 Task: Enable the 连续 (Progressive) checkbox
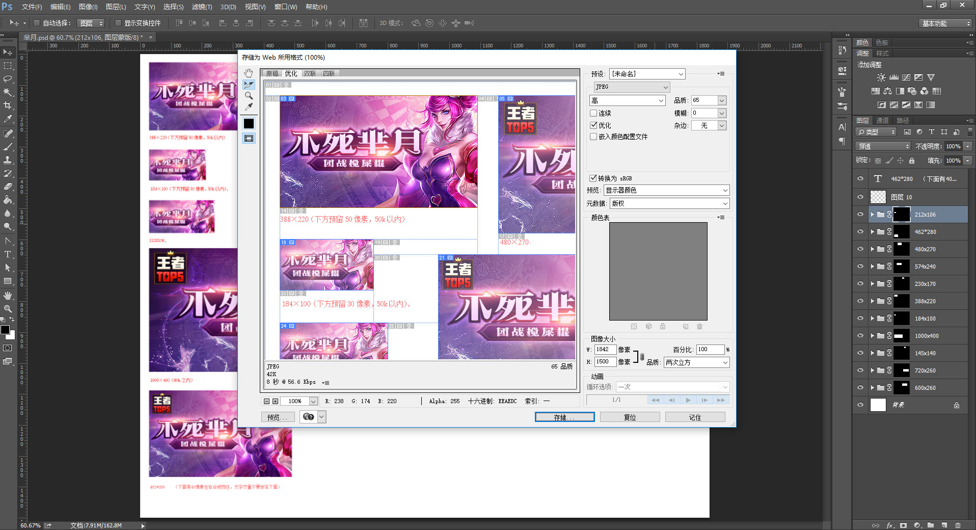click(x=593, y=113)
